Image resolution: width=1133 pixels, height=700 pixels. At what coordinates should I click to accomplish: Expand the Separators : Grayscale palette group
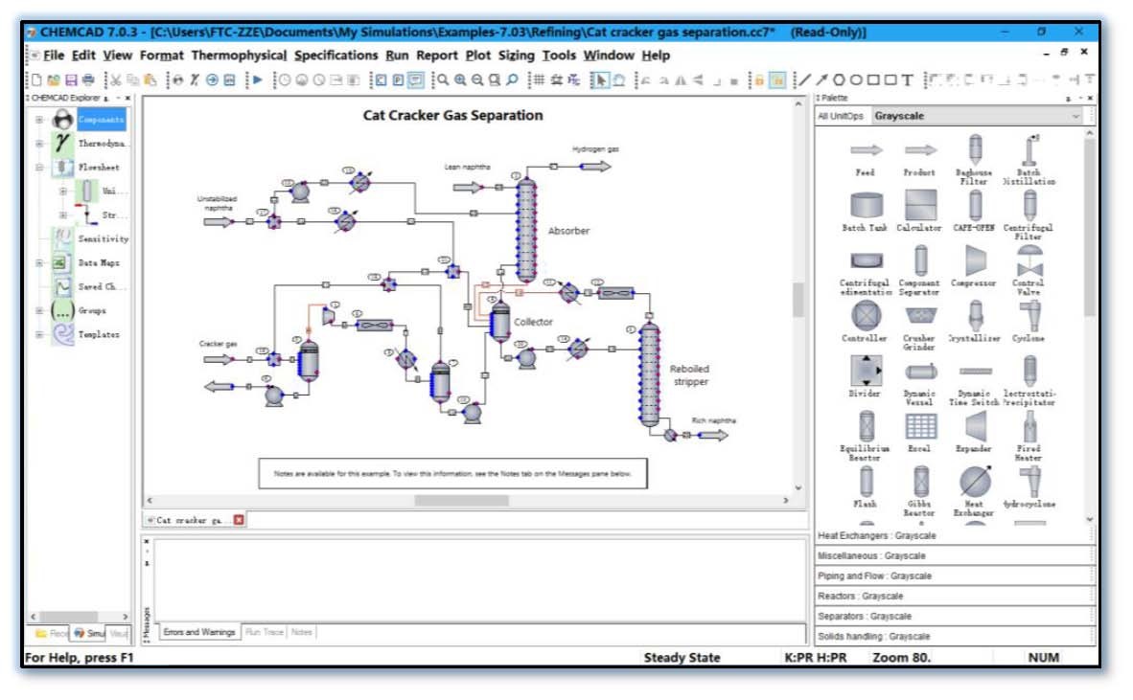(954, 617)
